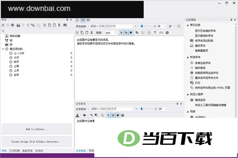
Task: Click the swap colors arrow icon in 文本样本 toolbar
Action: [91, 115]
